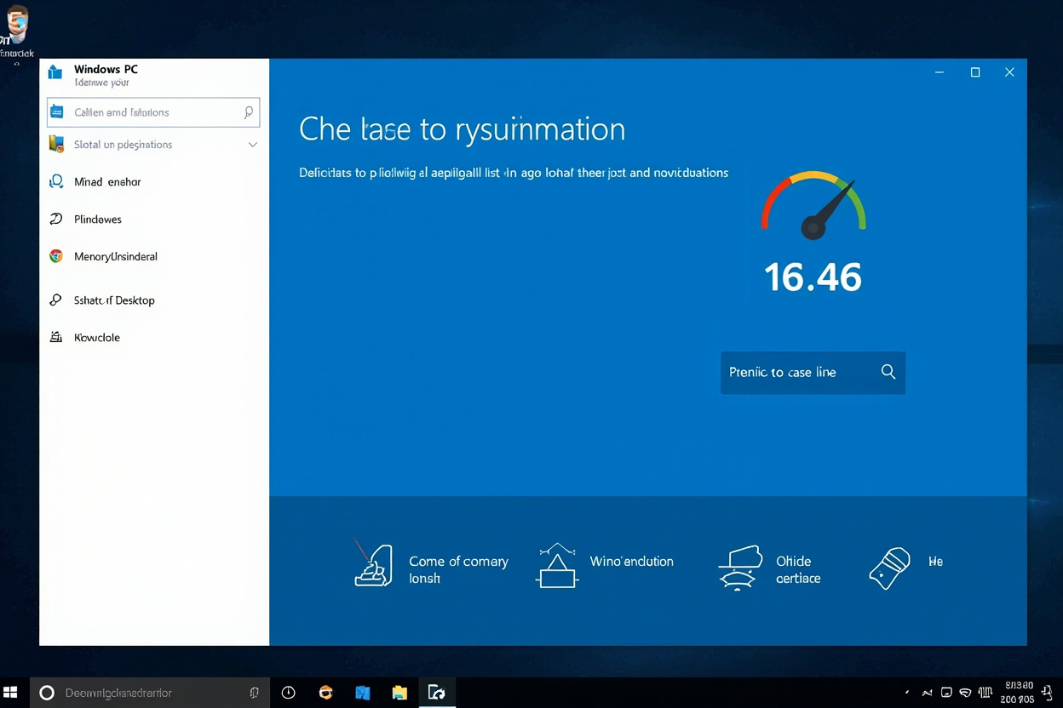Select the 'Ohide certiace' device icon

pyautogui.click(x=738, y=567)
